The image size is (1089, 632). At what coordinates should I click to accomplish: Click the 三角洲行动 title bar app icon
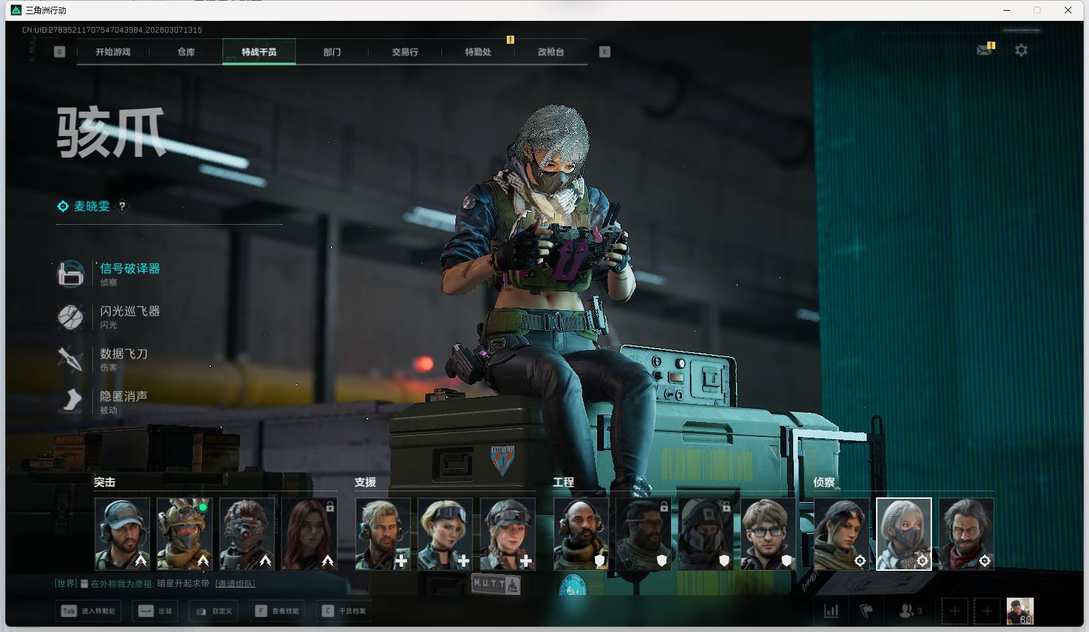[x=16, y=10]
